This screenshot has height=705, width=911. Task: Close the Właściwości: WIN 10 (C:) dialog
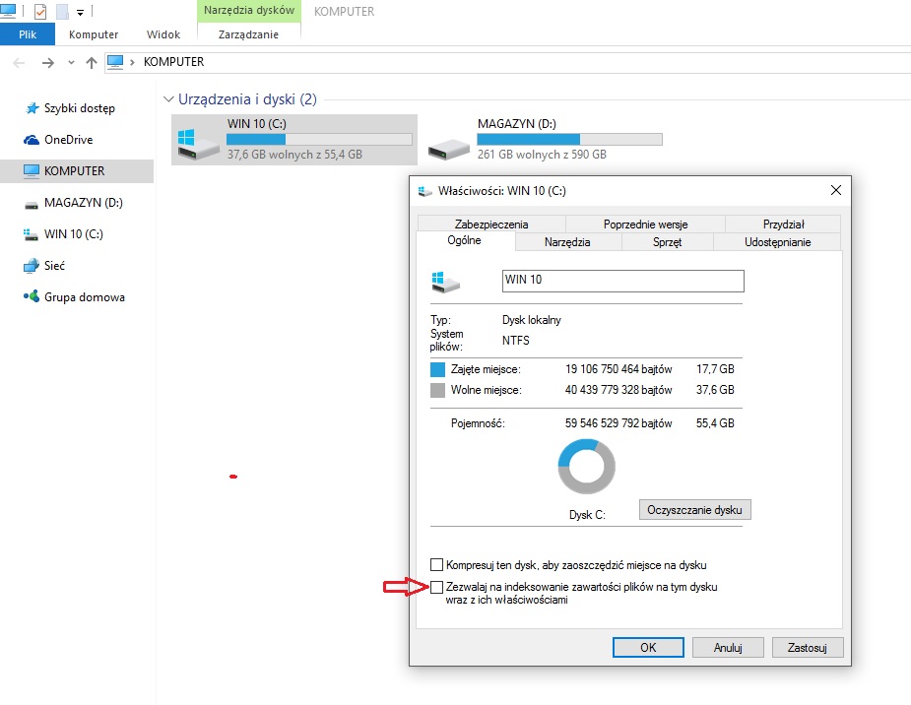(x=836, y=190)
